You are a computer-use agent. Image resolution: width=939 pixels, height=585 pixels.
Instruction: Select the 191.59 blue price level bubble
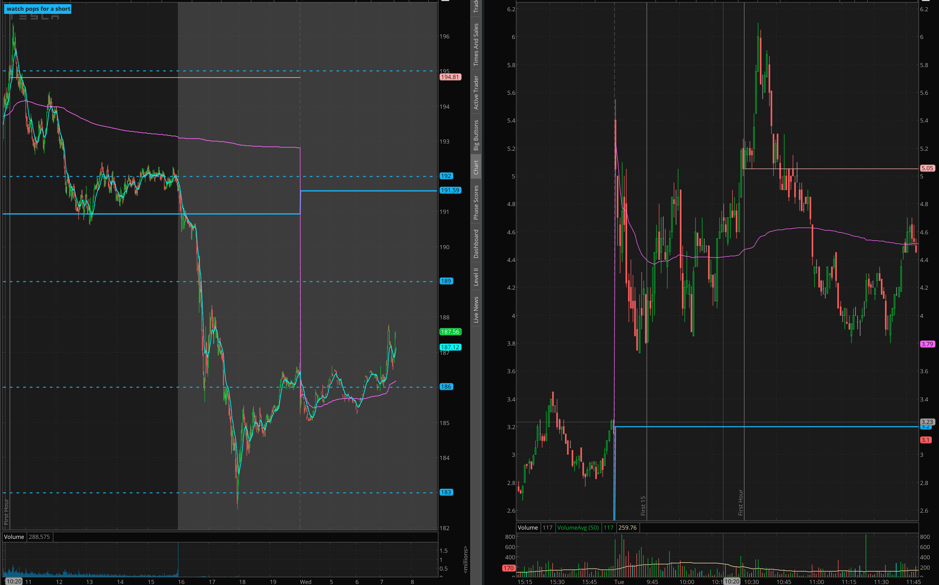pyautogui.click(x=450, y=190)
